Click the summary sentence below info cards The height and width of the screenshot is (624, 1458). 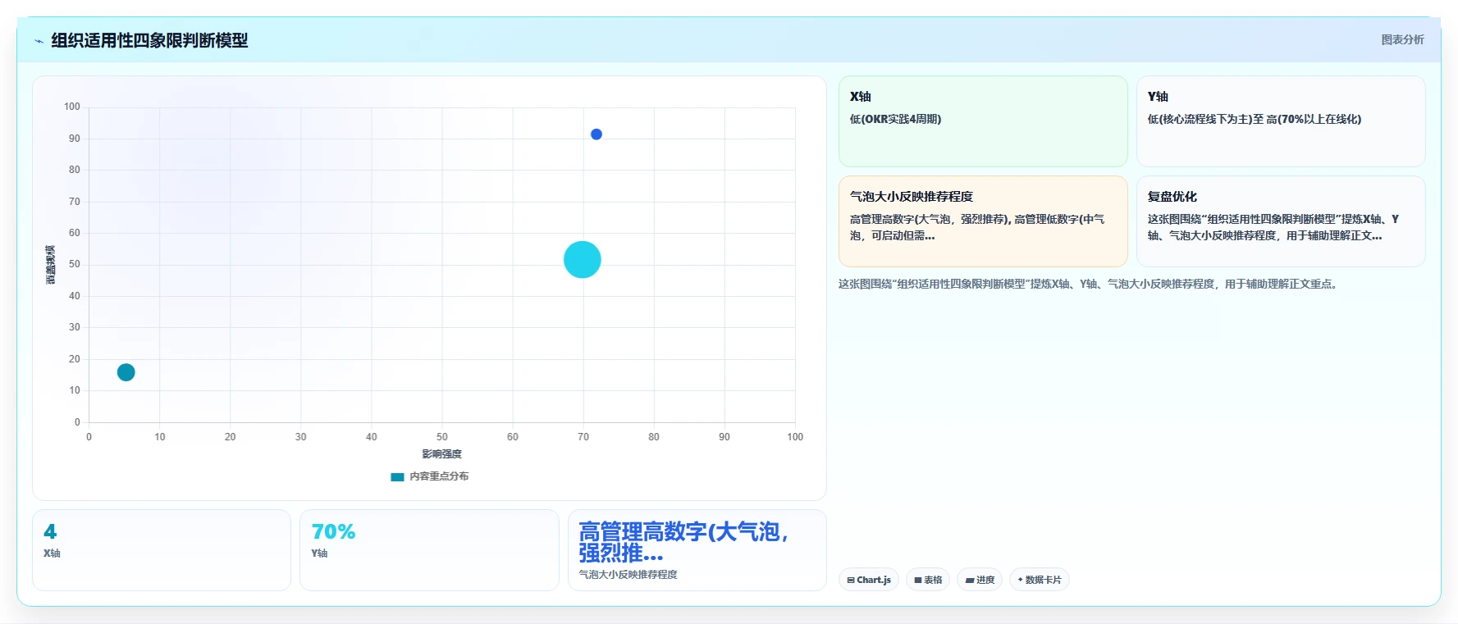1090,284
